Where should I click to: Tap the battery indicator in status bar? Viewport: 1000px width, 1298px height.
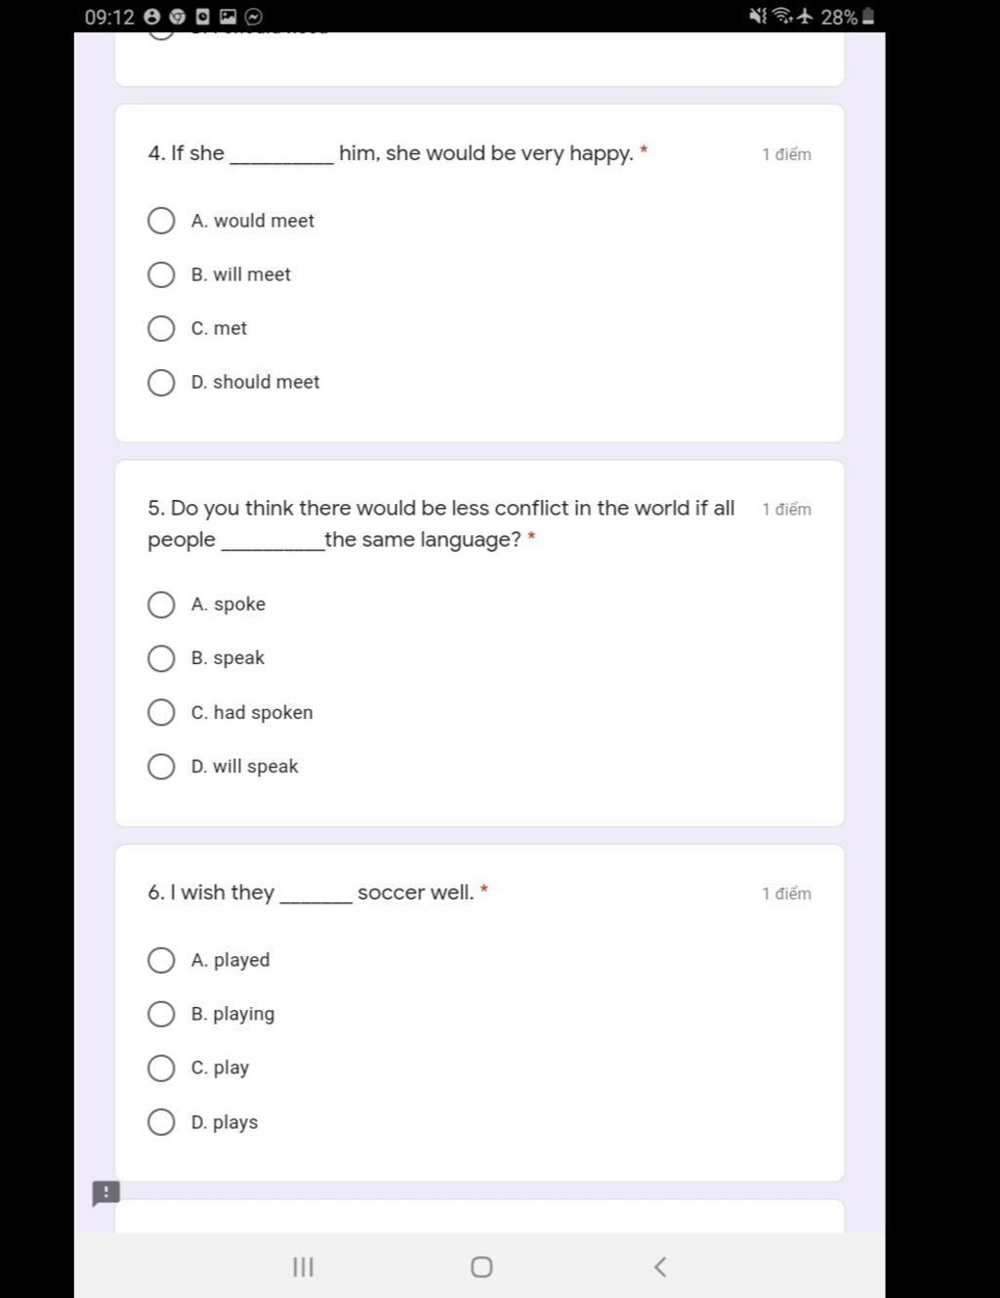pyautogui.click(x=868, y=17)
